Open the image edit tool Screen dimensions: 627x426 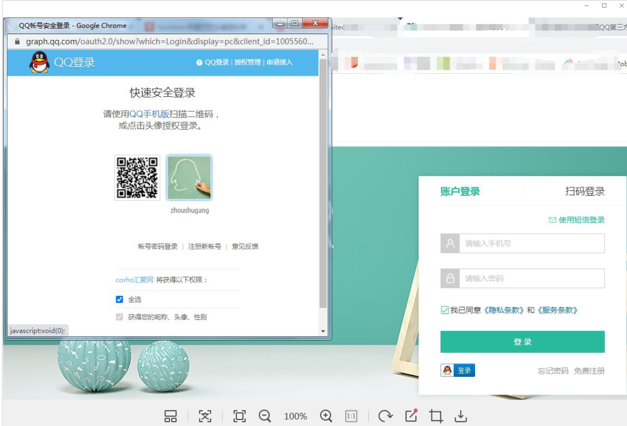coord(411,416)
